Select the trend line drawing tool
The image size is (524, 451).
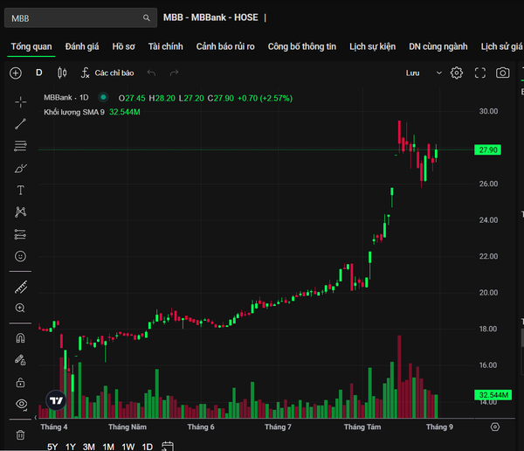(20, 124)
